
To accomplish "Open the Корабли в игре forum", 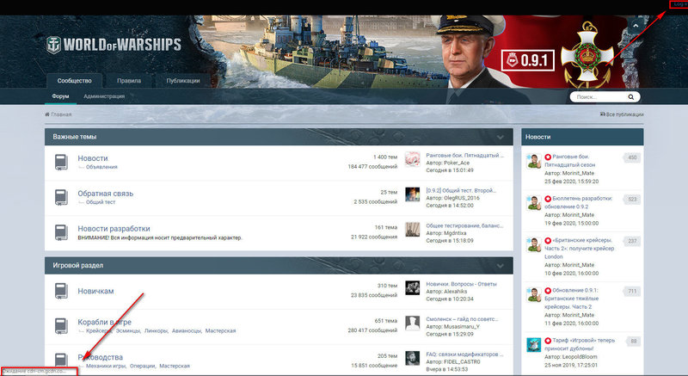I will pos(104,322).
